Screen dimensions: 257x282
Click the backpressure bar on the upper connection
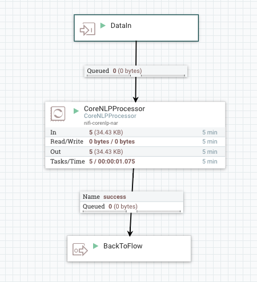[136, 76]
